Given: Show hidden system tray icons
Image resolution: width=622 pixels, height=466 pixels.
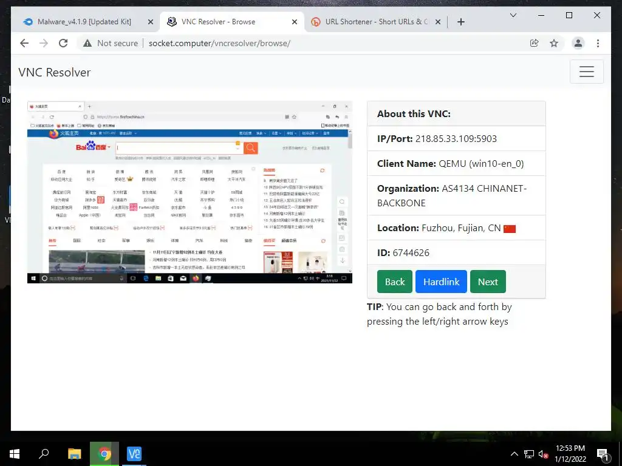Looking at the screenshot, I should pos(514,454).
